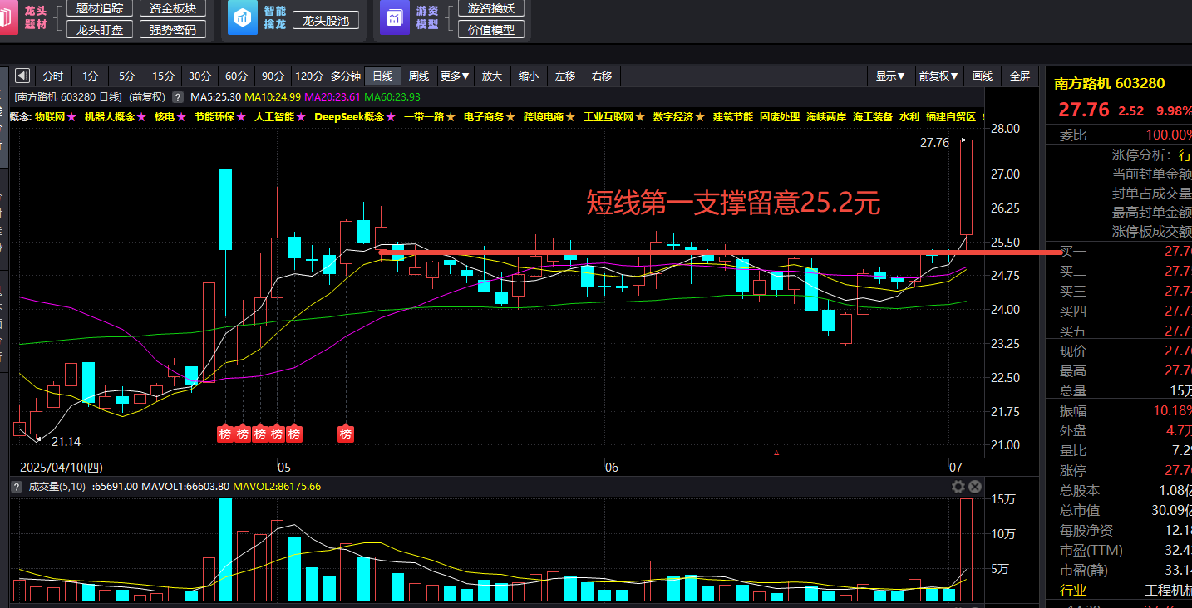Click the 智能擒龙 blue chart icon
Viewport: 1192px width, 608px height.
(243, 18)
